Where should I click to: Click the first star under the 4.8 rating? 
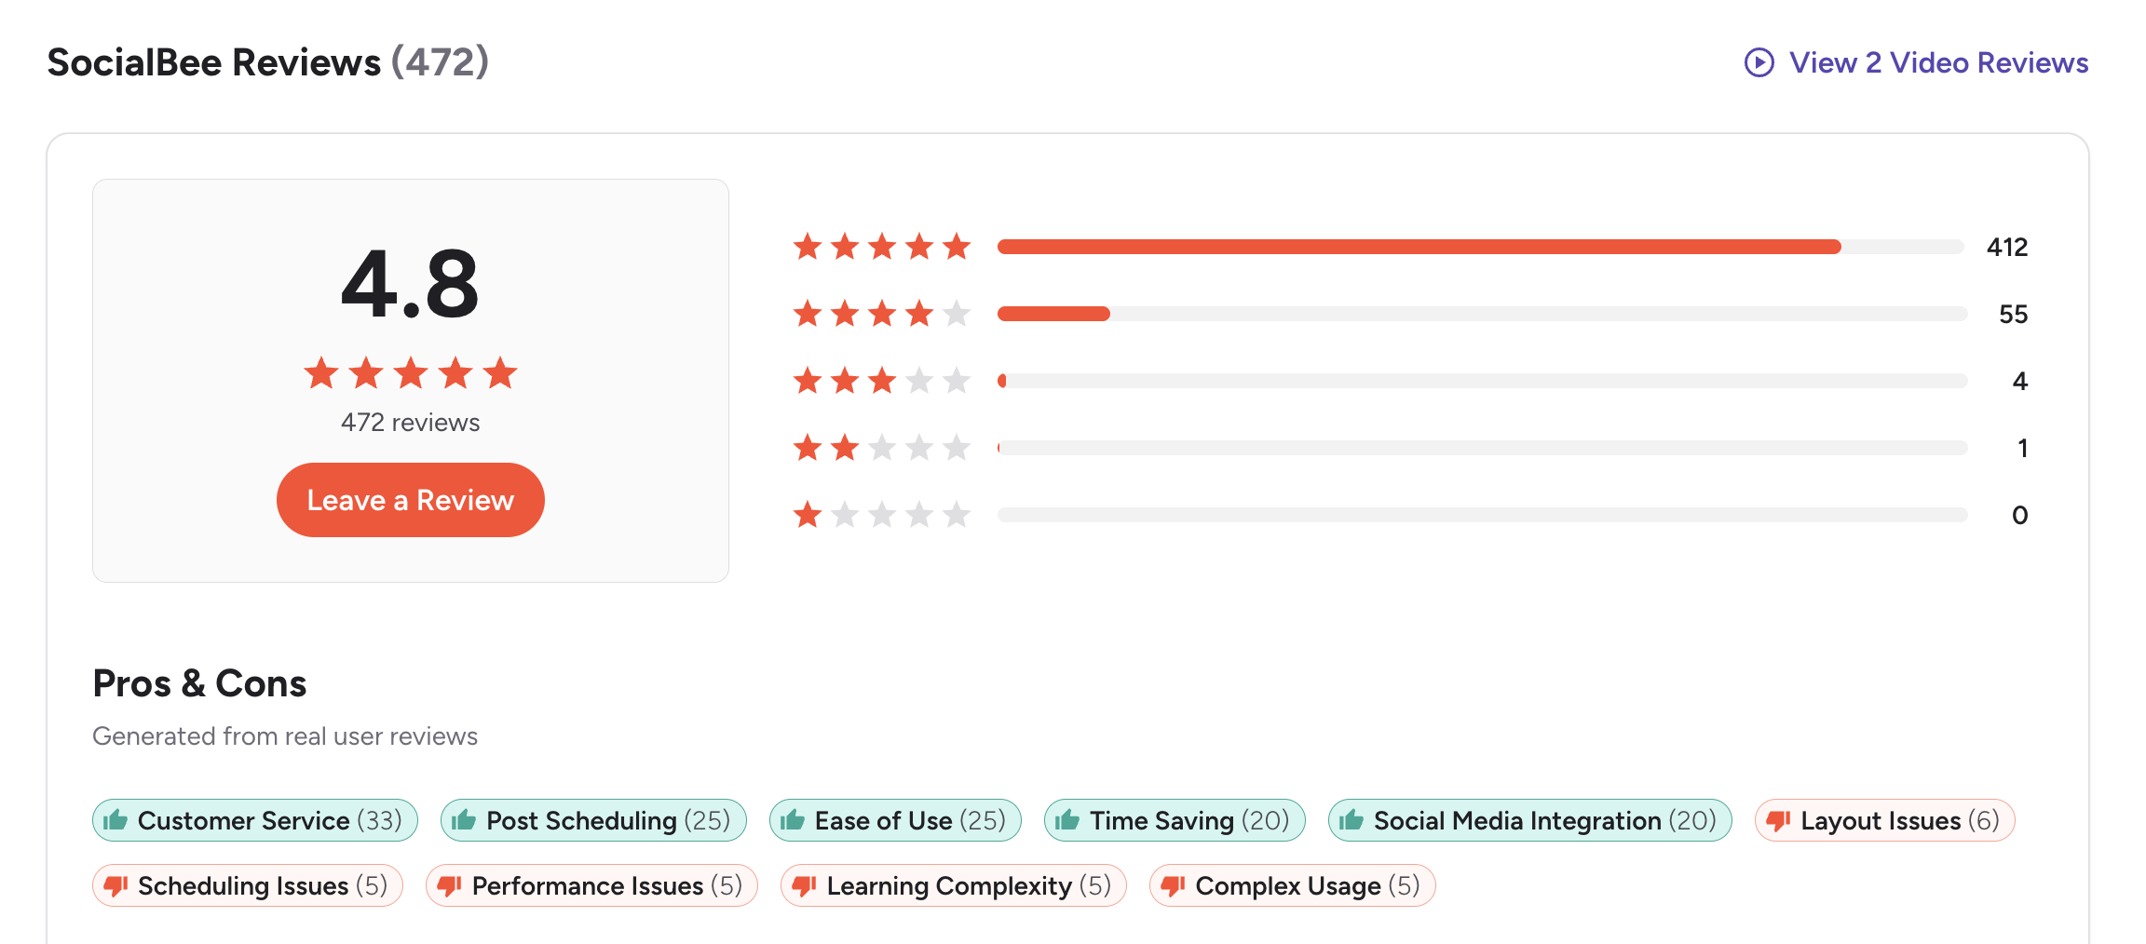point(321,373)
